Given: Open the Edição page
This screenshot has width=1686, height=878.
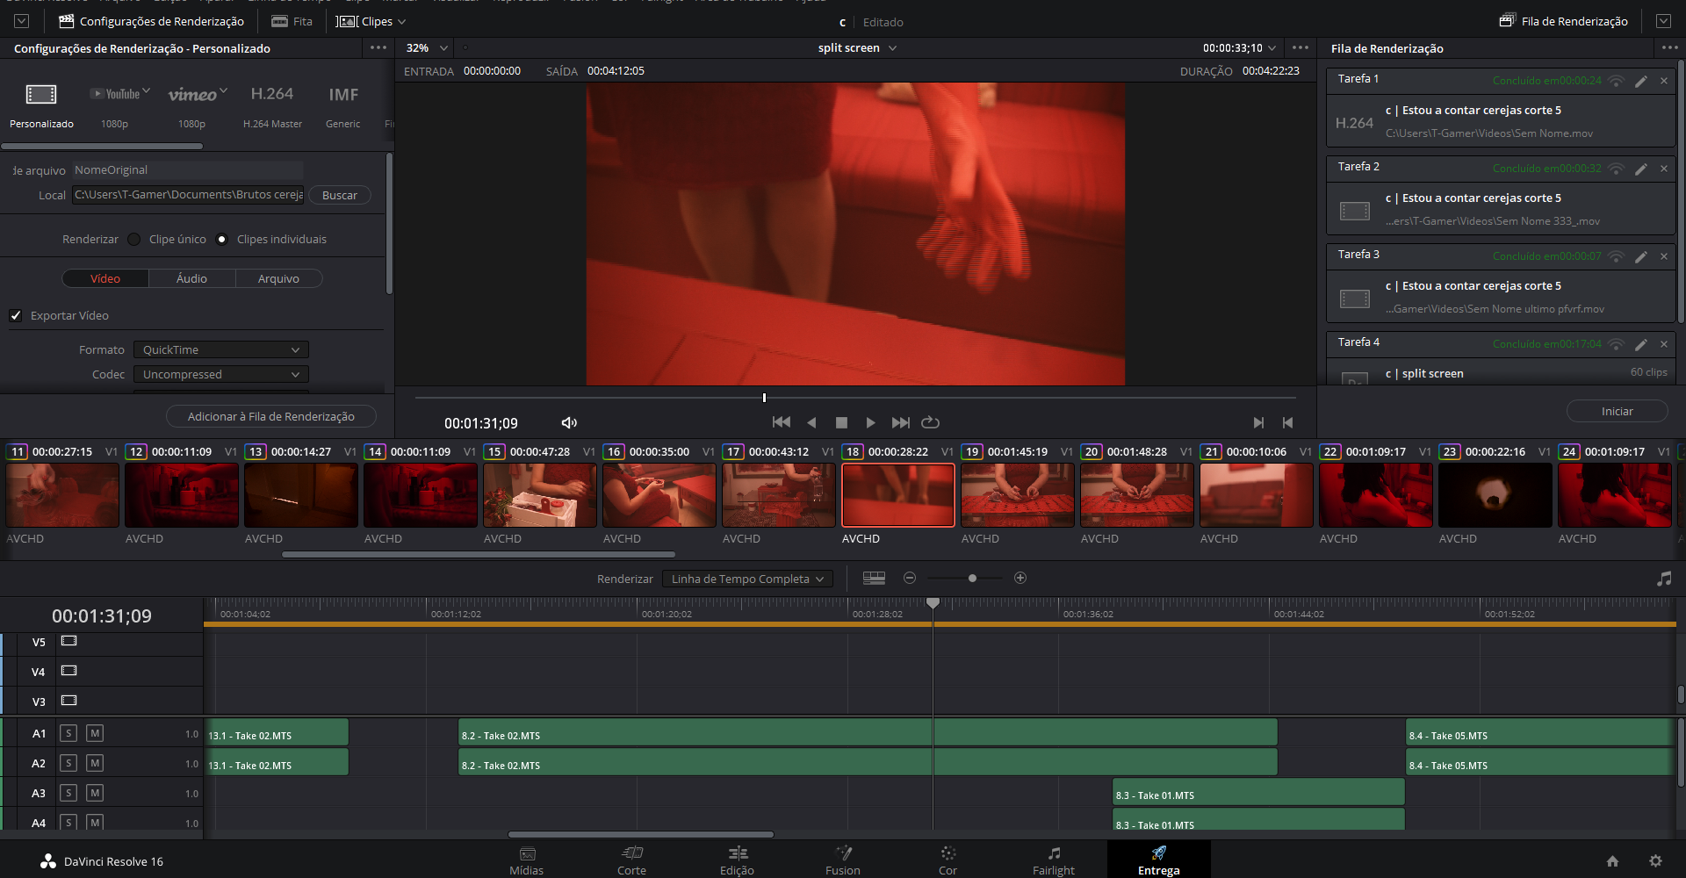Looking at the screenshot, I should pos(737,860).
